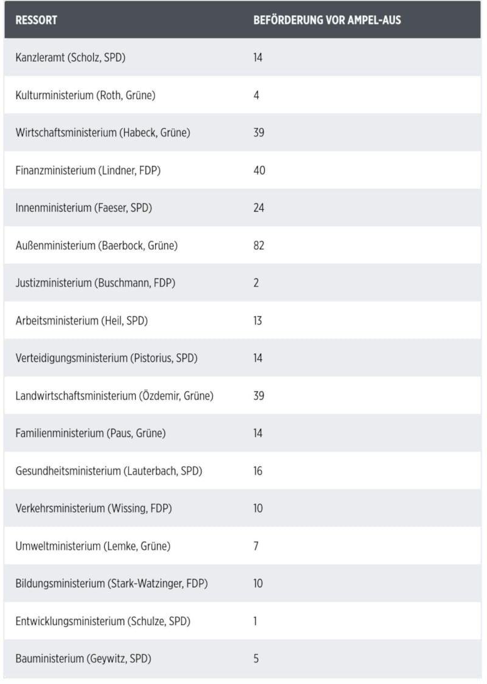
Task: Click Außenministerium (Baerbock, Grüne) entry
Action: pyautogui.click(x=96, y=246)
